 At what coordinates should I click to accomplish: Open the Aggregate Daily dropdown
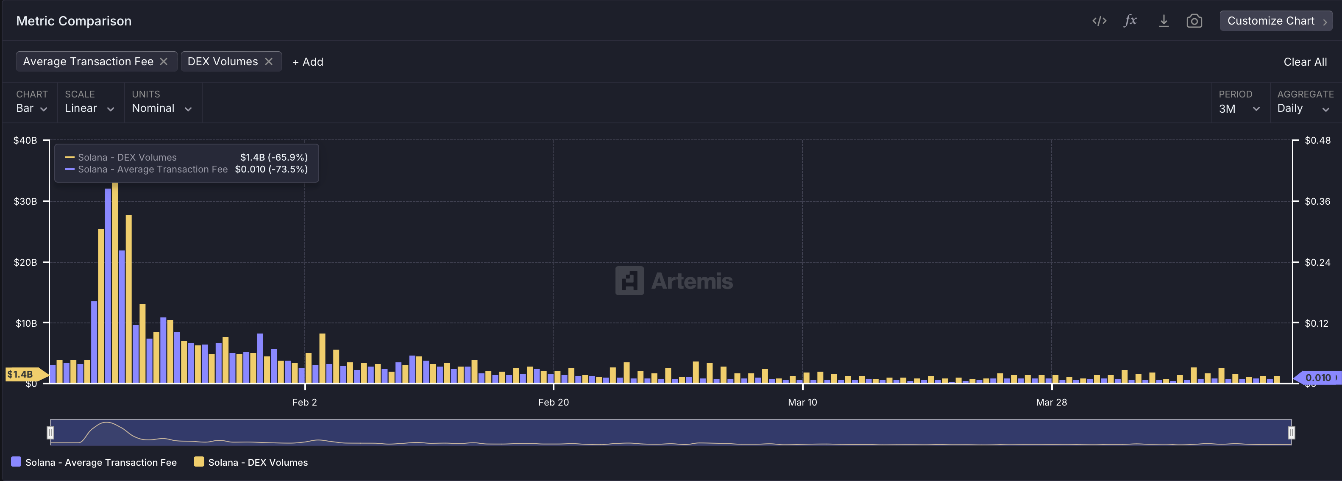[x=1303, y=108]
